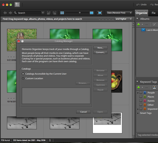This screenshot has height=143, width=158.
Task: Click the Repair button
Action: (100, 90)
